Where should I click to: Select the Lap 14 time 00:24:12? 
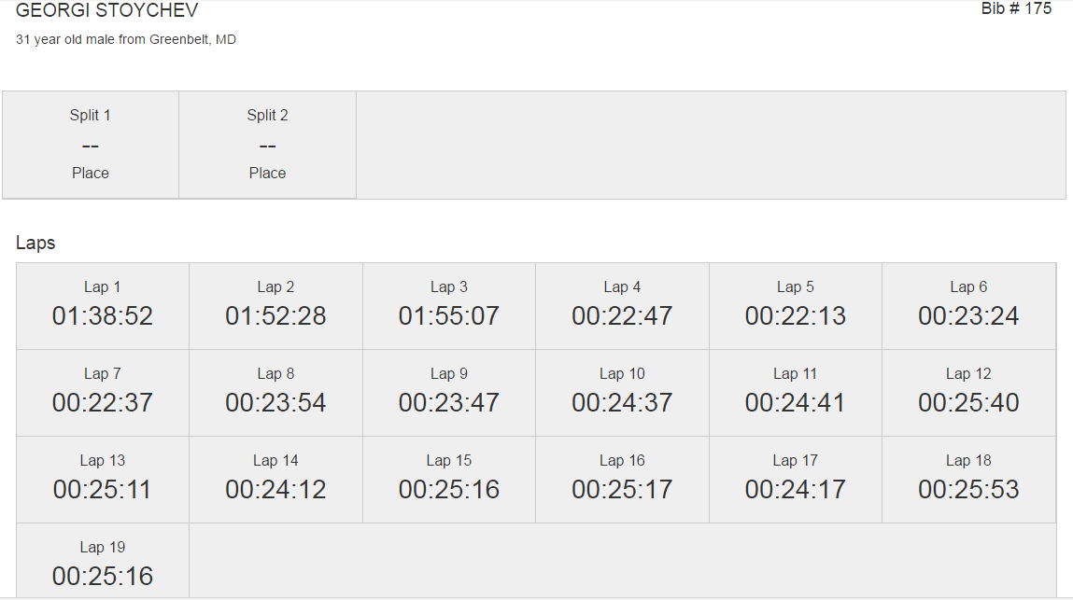coord(275,490)
